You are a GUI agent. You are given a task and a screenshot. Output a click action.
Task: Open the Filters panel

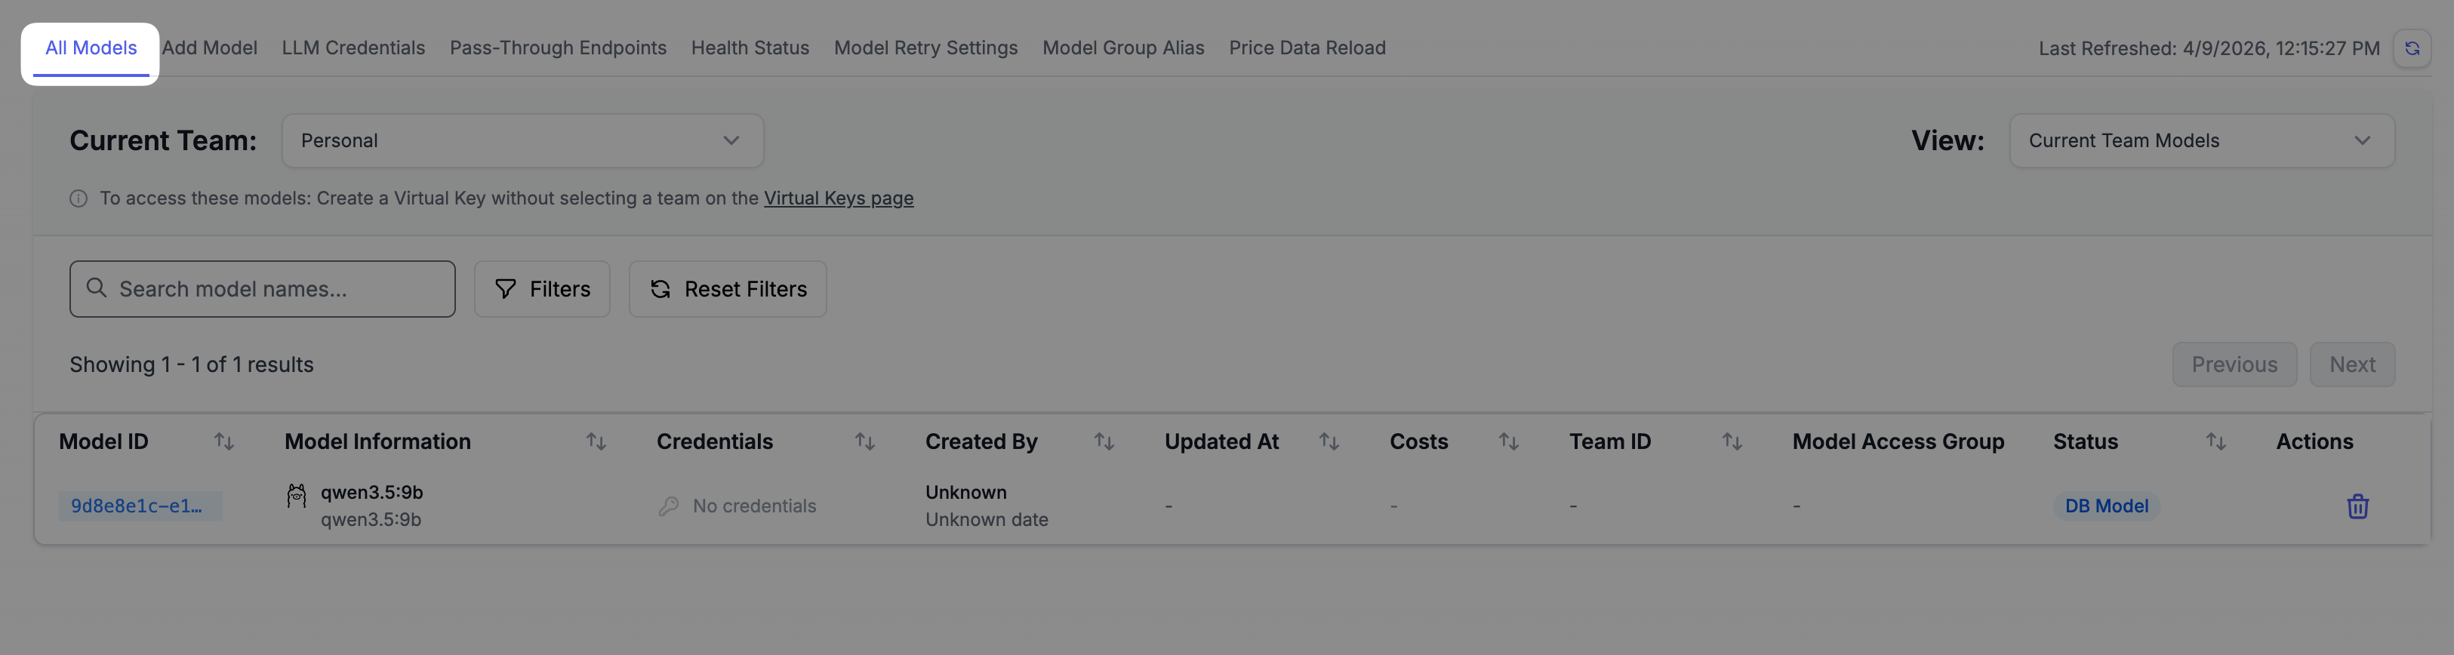[x=542, y=290]
